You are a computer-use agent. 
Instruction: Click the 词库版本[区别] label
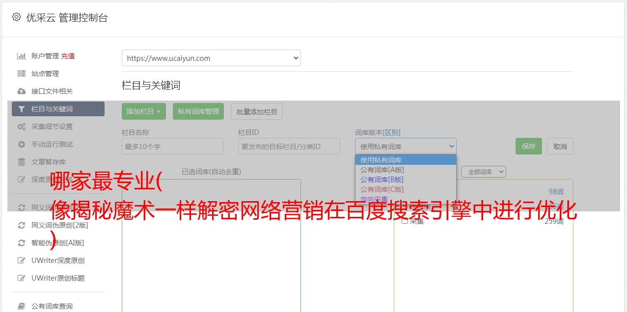pos(378,132)
